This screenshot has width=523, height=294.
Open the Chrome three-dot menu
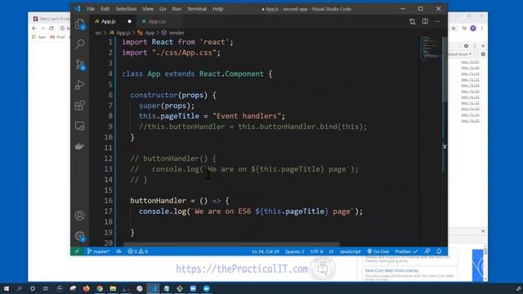pos(482,29)
